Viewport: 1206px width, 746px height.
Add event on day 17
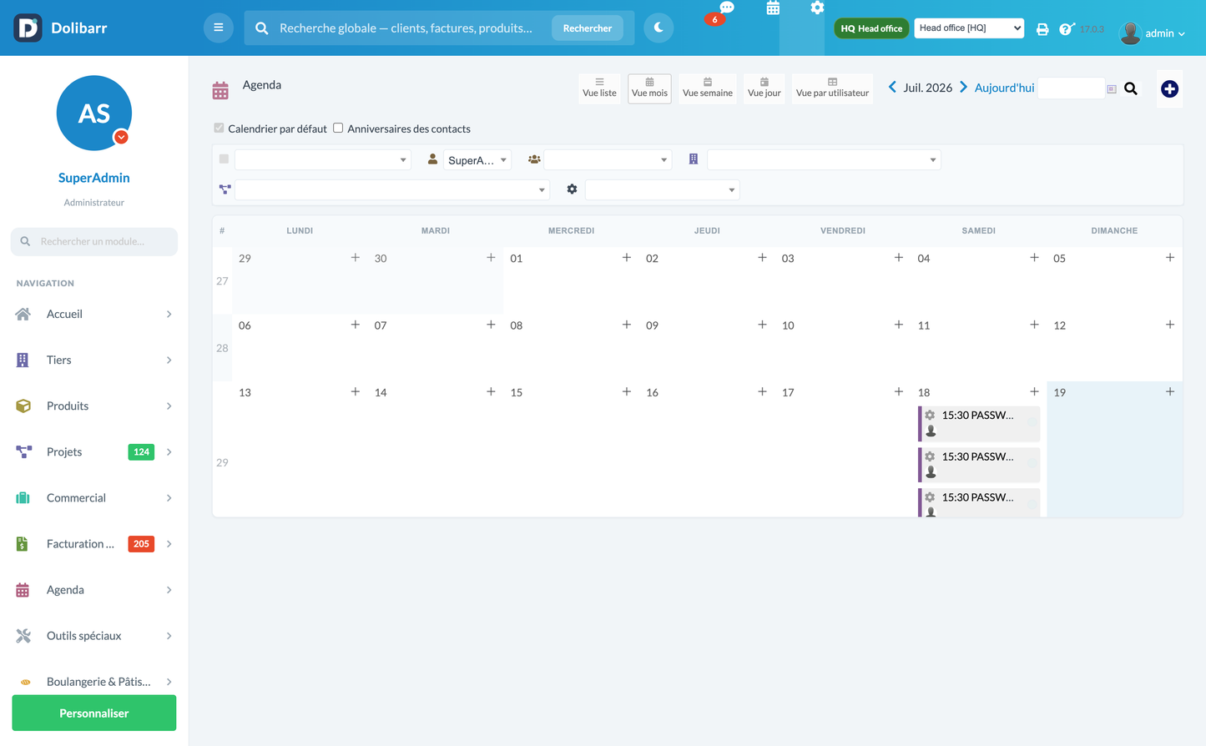[x=899, y=391]
